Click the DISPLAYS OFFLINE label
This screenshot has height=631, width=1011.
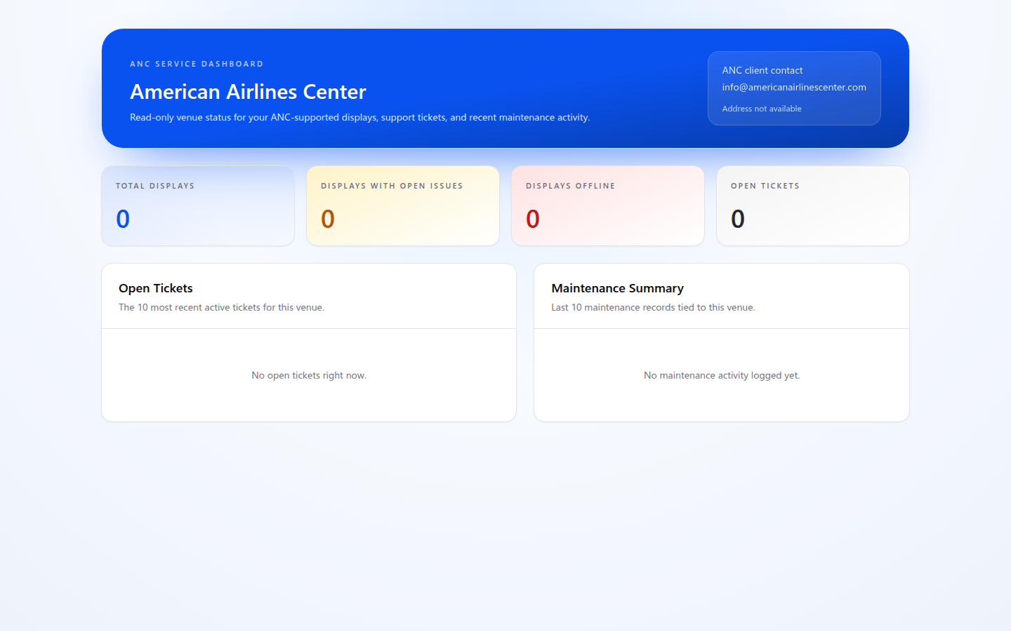570,186
